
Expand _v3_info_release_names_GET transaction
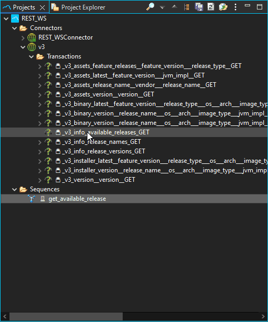click(40, 142)
